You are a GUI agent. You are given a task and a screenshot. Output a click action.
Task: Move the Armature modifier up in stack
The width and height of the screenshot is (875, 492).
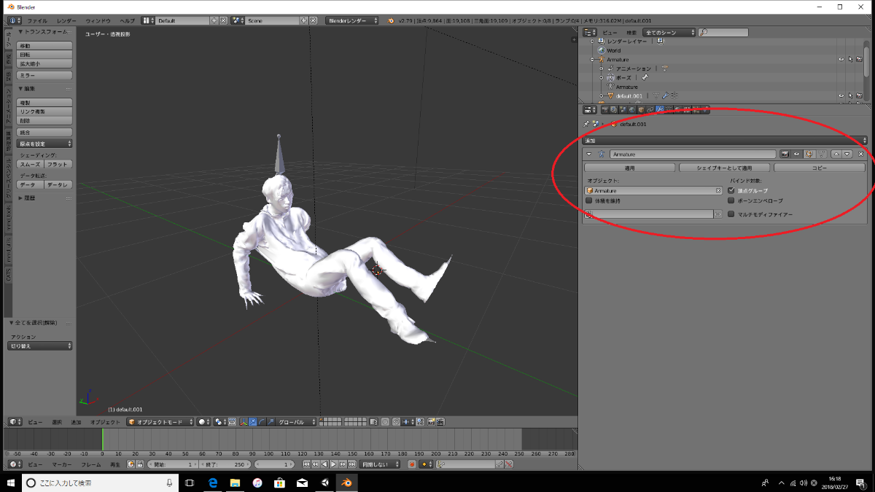pyautogui.click(x=836, y=155)
